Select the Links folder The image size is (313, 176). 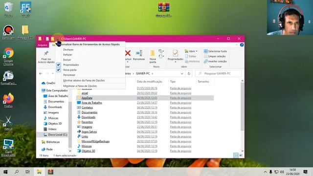[85, 136]
